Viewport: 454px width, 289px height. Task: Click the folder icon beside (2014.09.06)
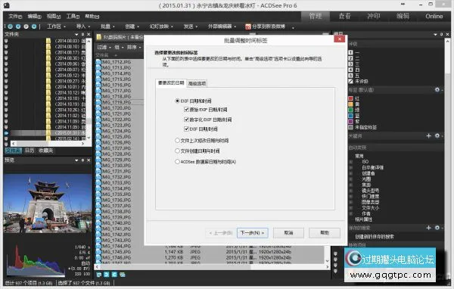[48, 64]
